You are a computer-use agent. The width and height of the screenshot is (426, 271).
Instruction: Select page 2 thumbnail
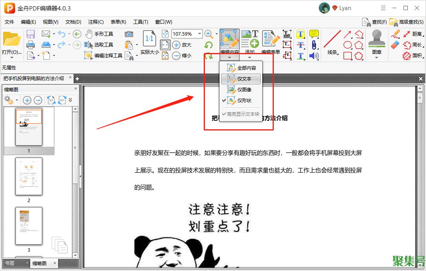(x=29, y=177)
